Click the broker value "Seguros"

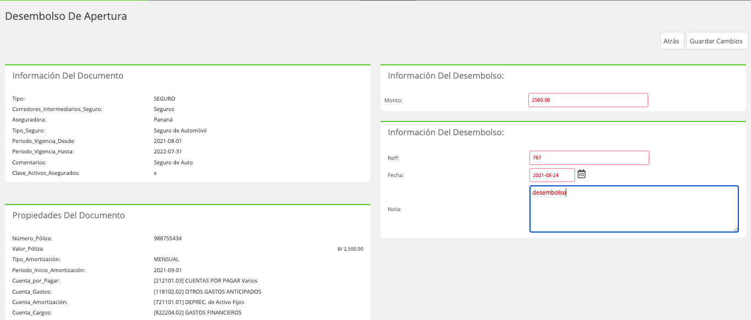coord(164,109)
